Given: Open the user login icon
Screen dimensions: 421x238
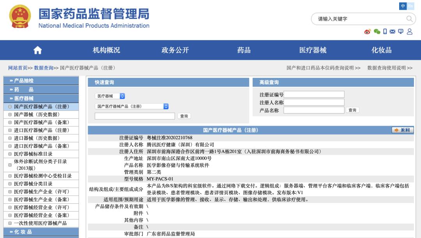Looking at the screenshot, I should (x=410, y=31).
